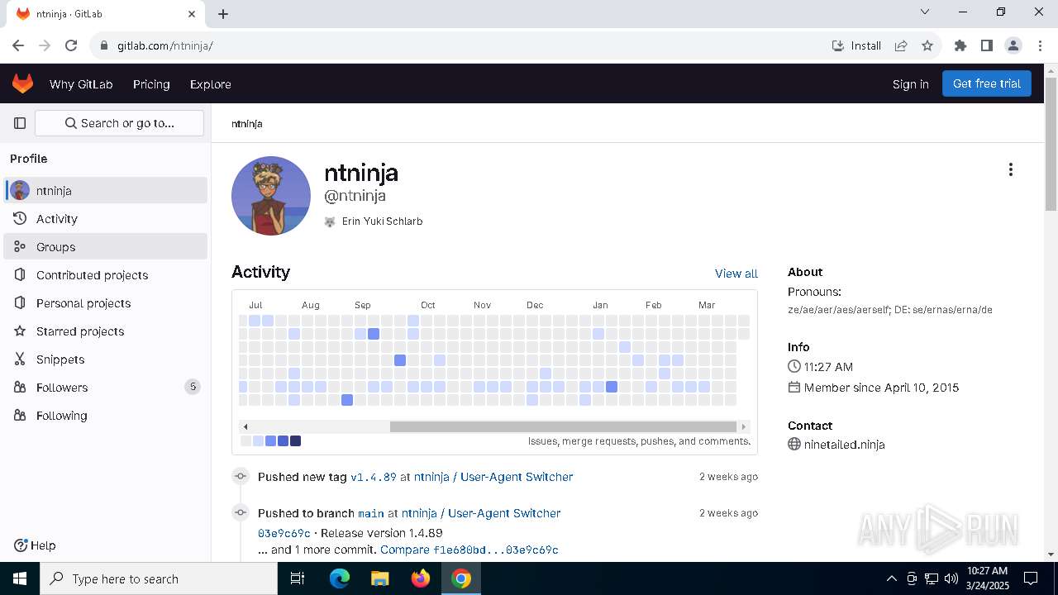Open Followers in the sidebar
1058x595 pixels.
click(106, 387)
